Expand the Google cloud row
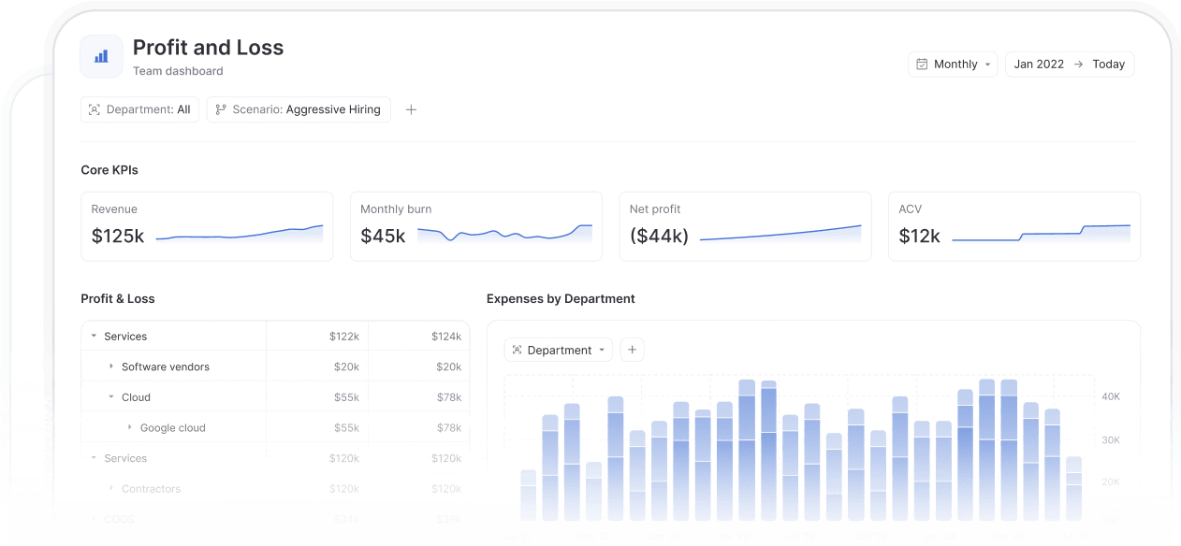Screen dimensions: 1181x546 (130, 427)
